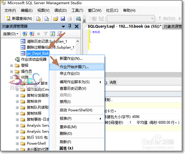Click the Execute (执行) button
The width and height of the screenshot is (185, 154).
[x=167, y=19]
